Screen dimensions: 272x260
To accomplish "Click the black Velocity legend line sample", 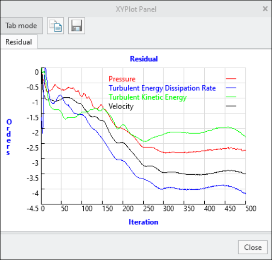I will click(x=231, y=106).
